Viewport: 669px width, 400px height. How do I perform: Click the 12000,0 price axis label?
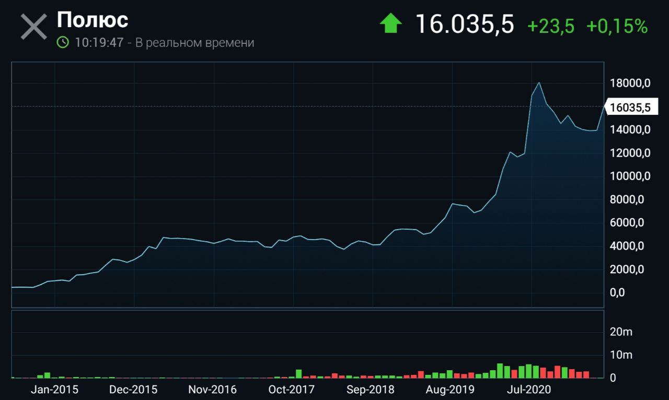point(630,153)
